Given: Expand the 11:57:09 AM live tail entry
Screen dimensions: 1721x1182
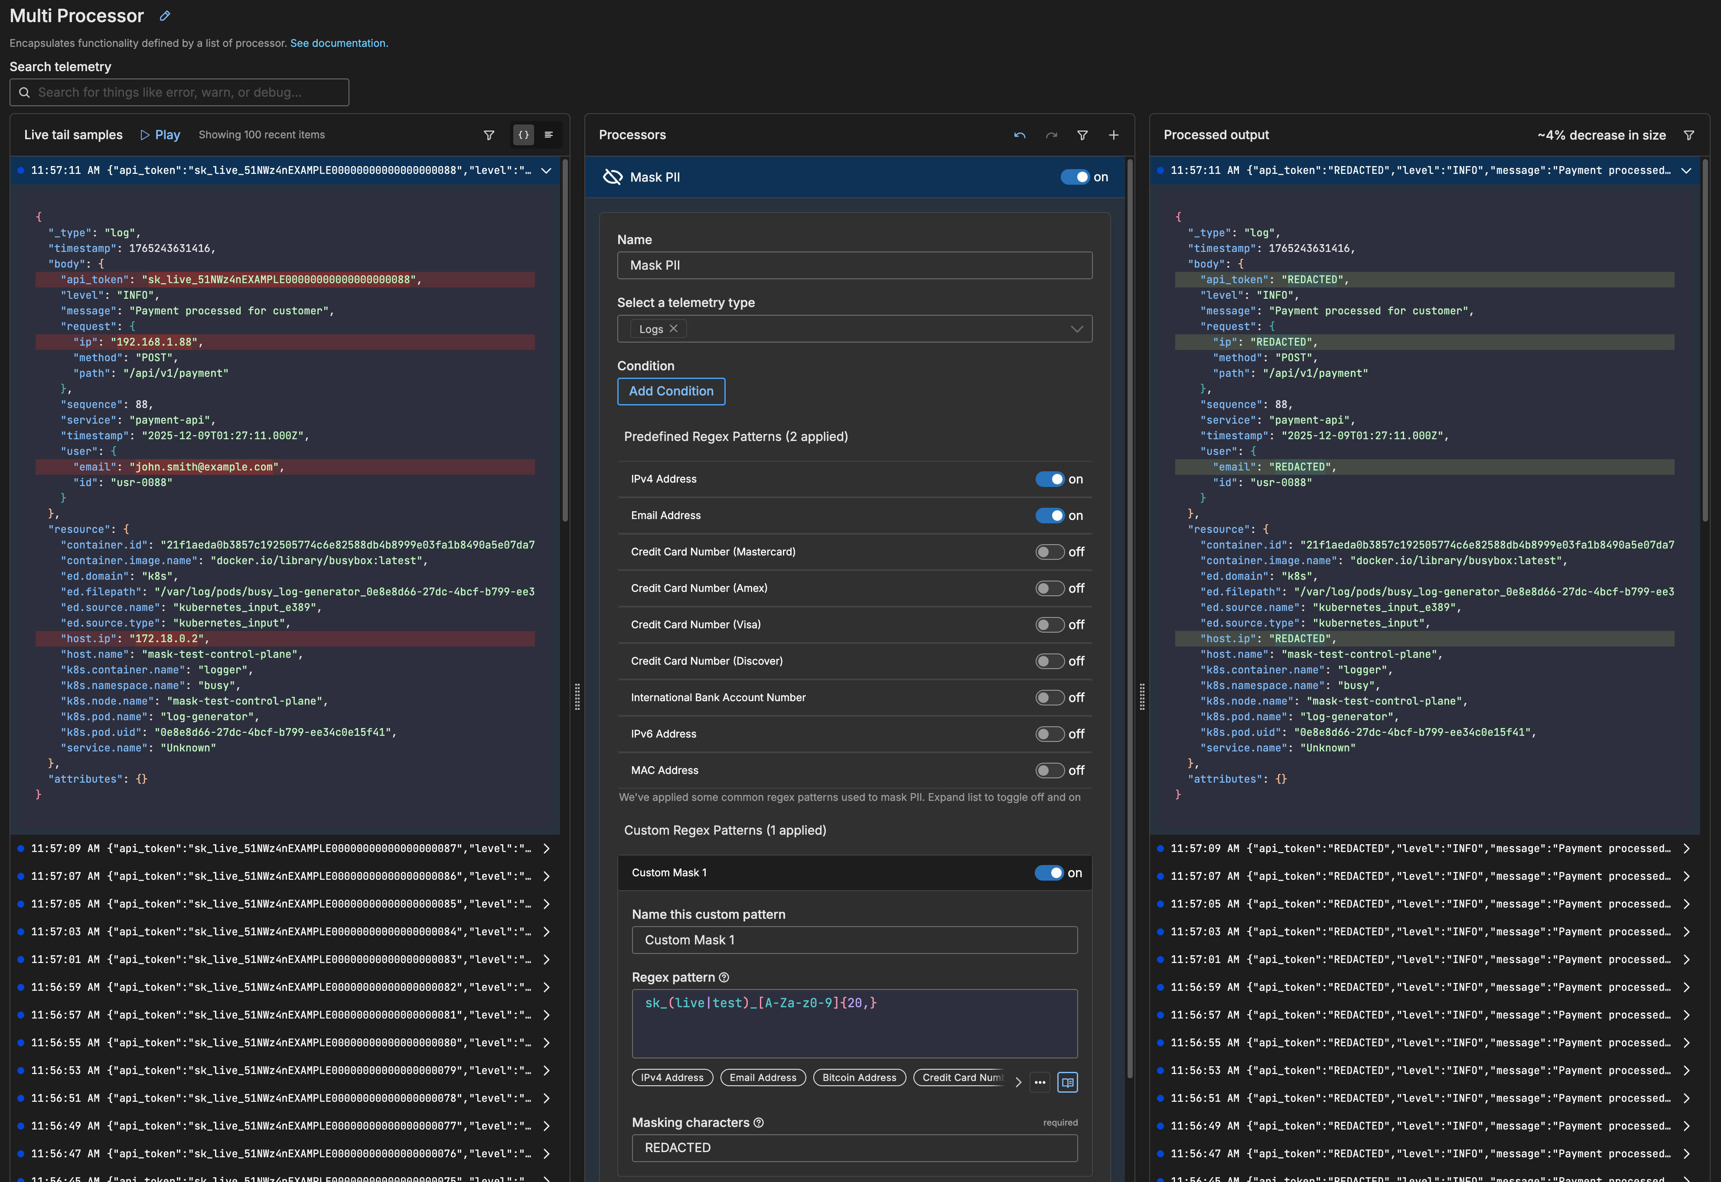Looking at the screenshot, I should 547,849.
